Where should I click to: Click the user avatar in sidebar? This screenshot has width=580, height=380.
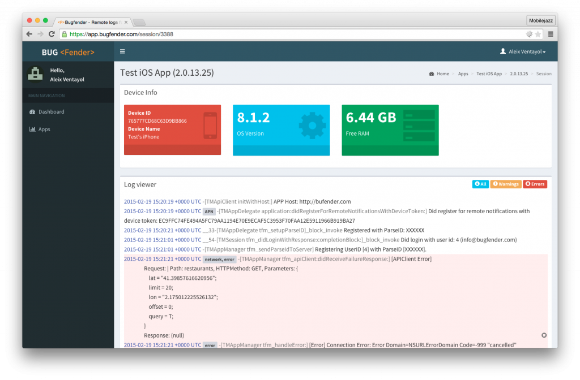tap(35, 74)
